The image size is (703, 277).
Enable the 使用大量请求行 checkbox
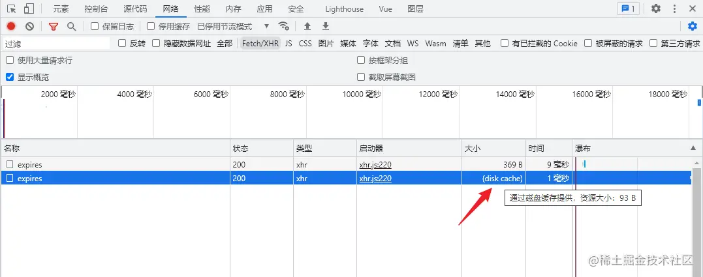click(9, 60)
